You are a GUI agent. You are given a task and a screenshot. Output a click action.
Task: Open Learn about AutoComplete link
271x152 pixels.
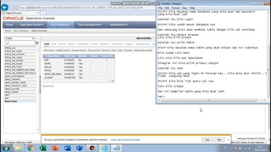(x=125, y=140)
